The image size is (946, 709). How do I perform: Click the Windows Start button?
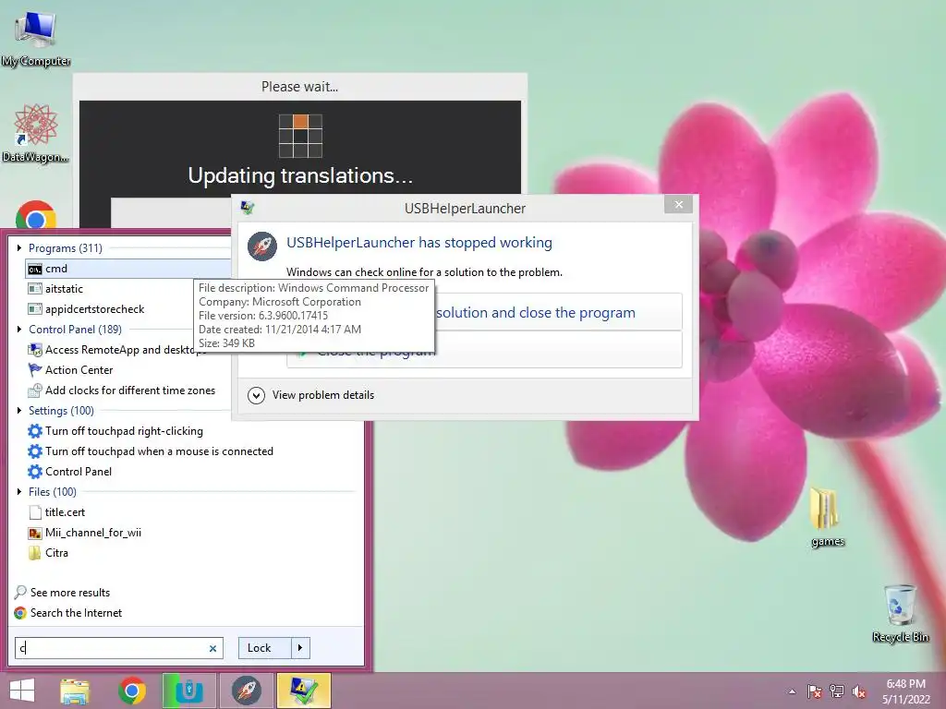point(22,691)
